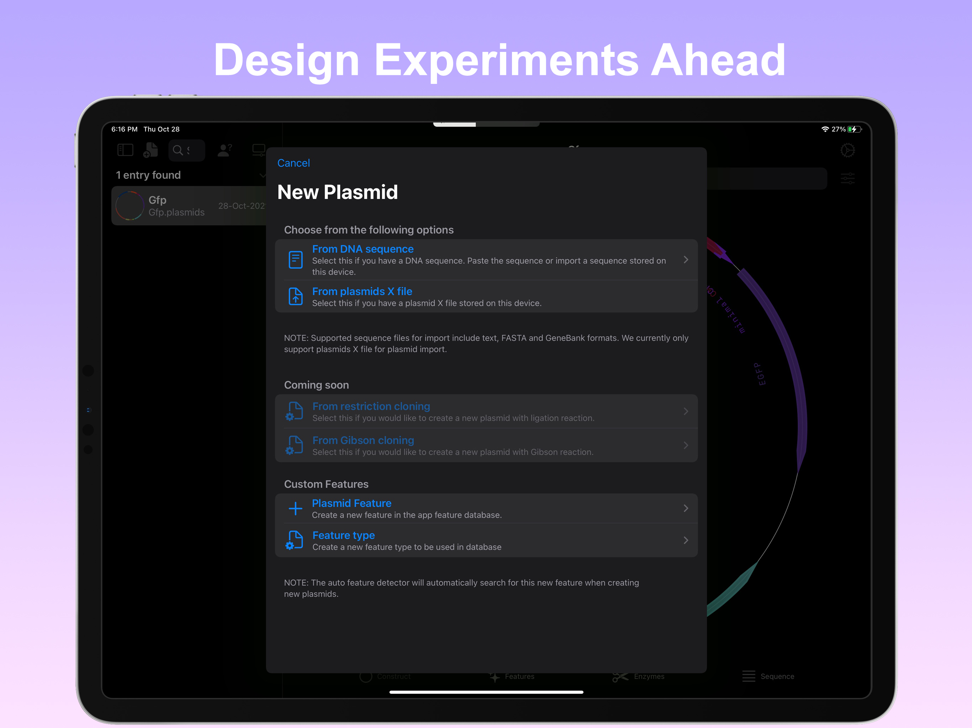Screen dimensions: 972x728
Task: Click the Custom Features section header
Action: (326, 484)
